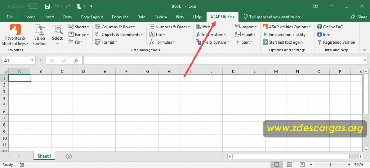The image size is (370, 168).
Task: Open the Sheets utilities menu
Action: pos(79,27)
